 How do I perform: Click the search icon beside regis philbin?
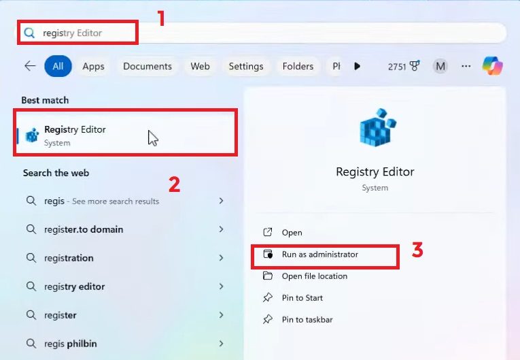click(31, 343)
